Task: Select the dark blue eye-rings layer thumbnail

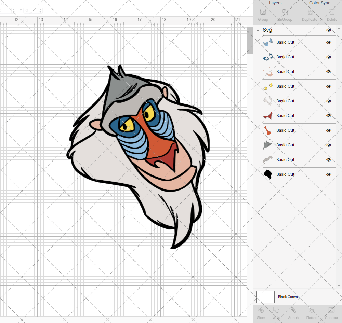Action: point(268,57)
